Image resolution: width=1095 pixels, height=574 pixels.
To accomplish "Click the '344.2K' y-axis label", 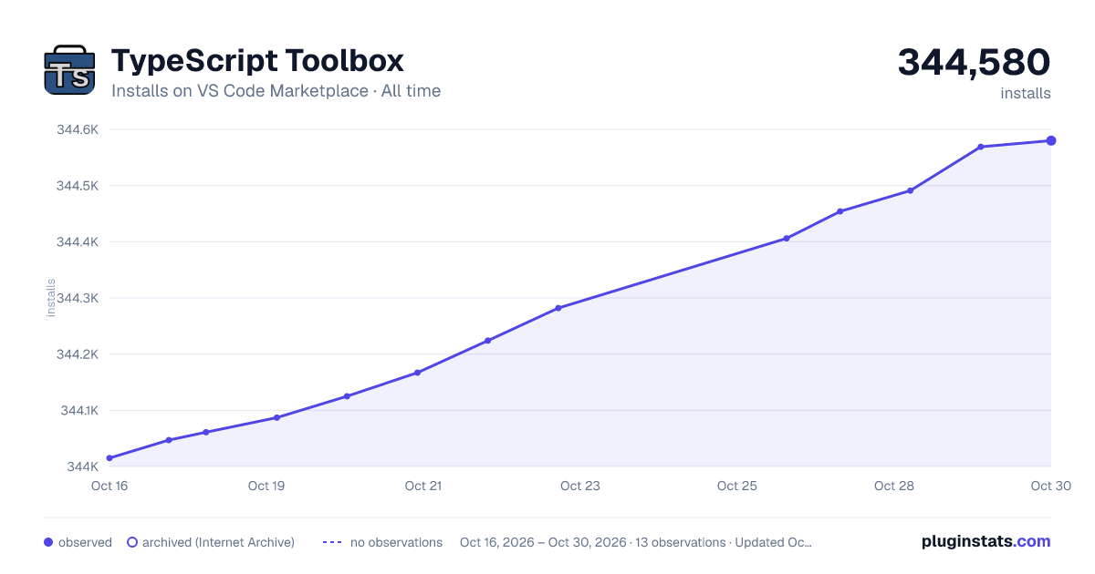I will [x=78, y=354].
